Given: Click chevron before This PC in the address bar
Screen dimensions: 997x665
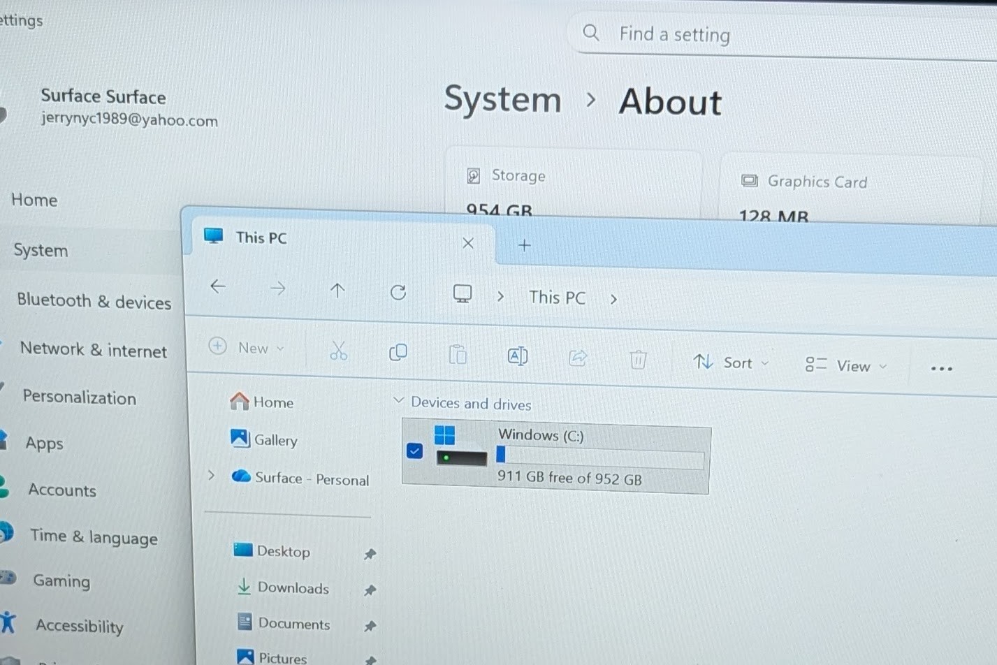Looking at the screenshot, I should (500, 296).
